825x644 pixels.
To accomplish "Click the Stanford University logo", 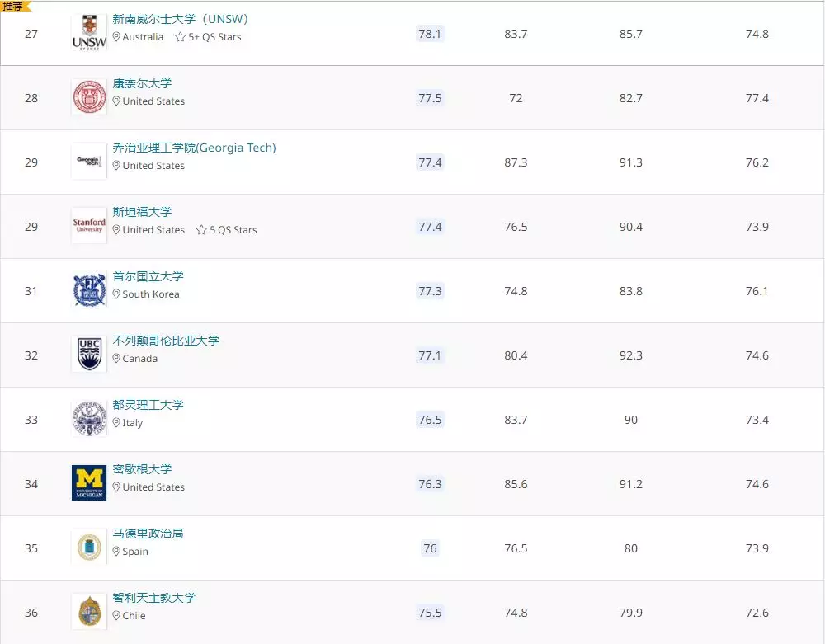I will click(x=88, y=226).
